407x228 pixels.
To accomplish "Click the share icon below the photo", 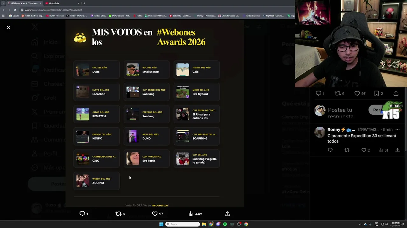I will coord(227,214).
